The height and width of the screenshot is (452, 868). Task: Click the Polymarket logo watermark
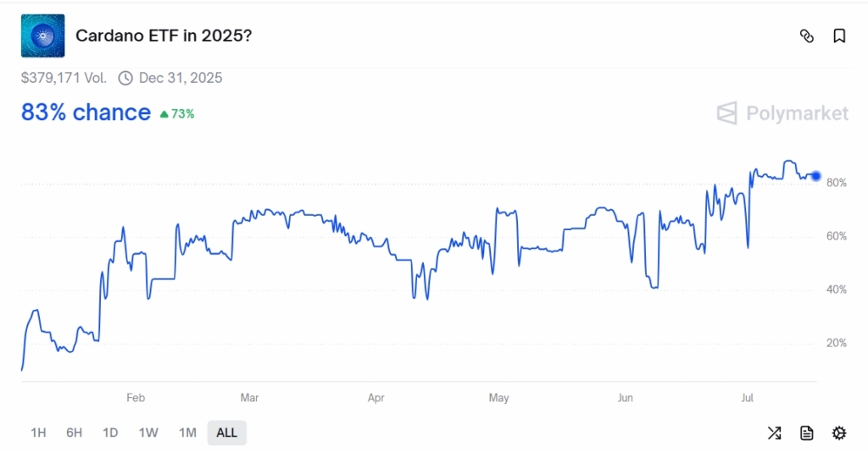click(x=782, y=113)
